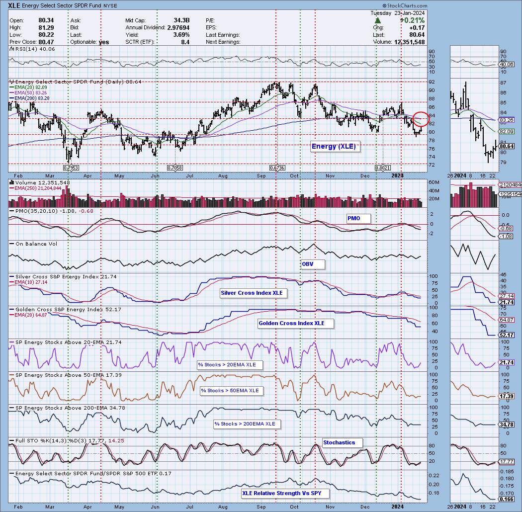Select the date Tuesday 23-Jan-2024
The height and width of the screenshot is (512, 522).
[398, 13]
